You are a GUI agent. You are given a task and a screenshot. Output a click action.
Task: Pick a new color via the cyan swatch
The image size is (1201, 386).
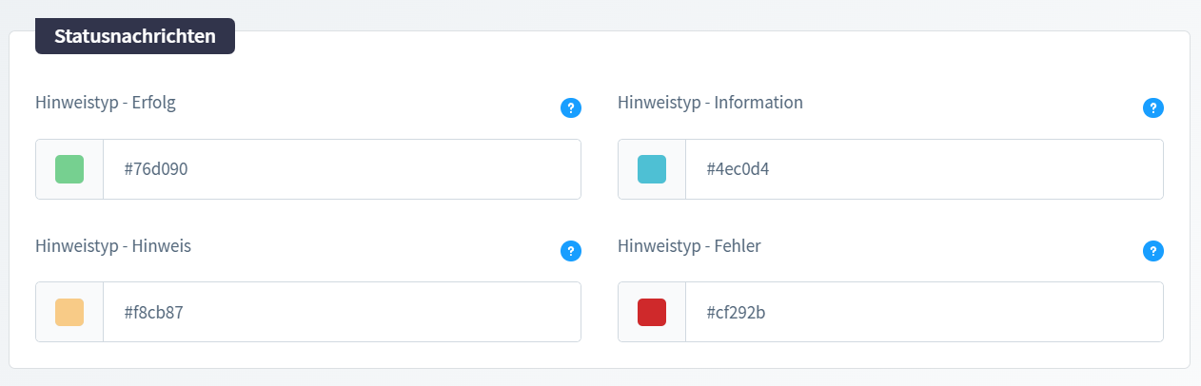[652, 169]
